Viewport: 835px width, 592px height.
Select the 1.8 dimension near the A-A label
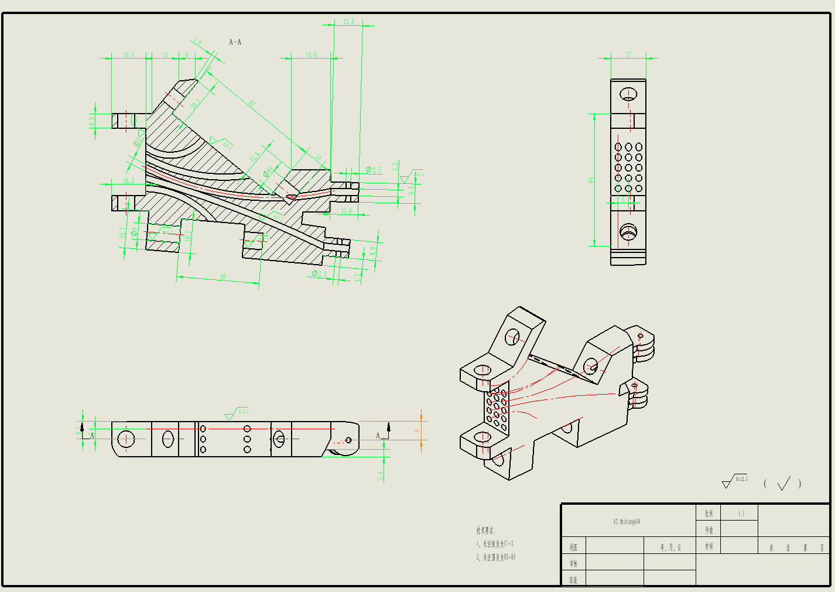tap(199, 43)
